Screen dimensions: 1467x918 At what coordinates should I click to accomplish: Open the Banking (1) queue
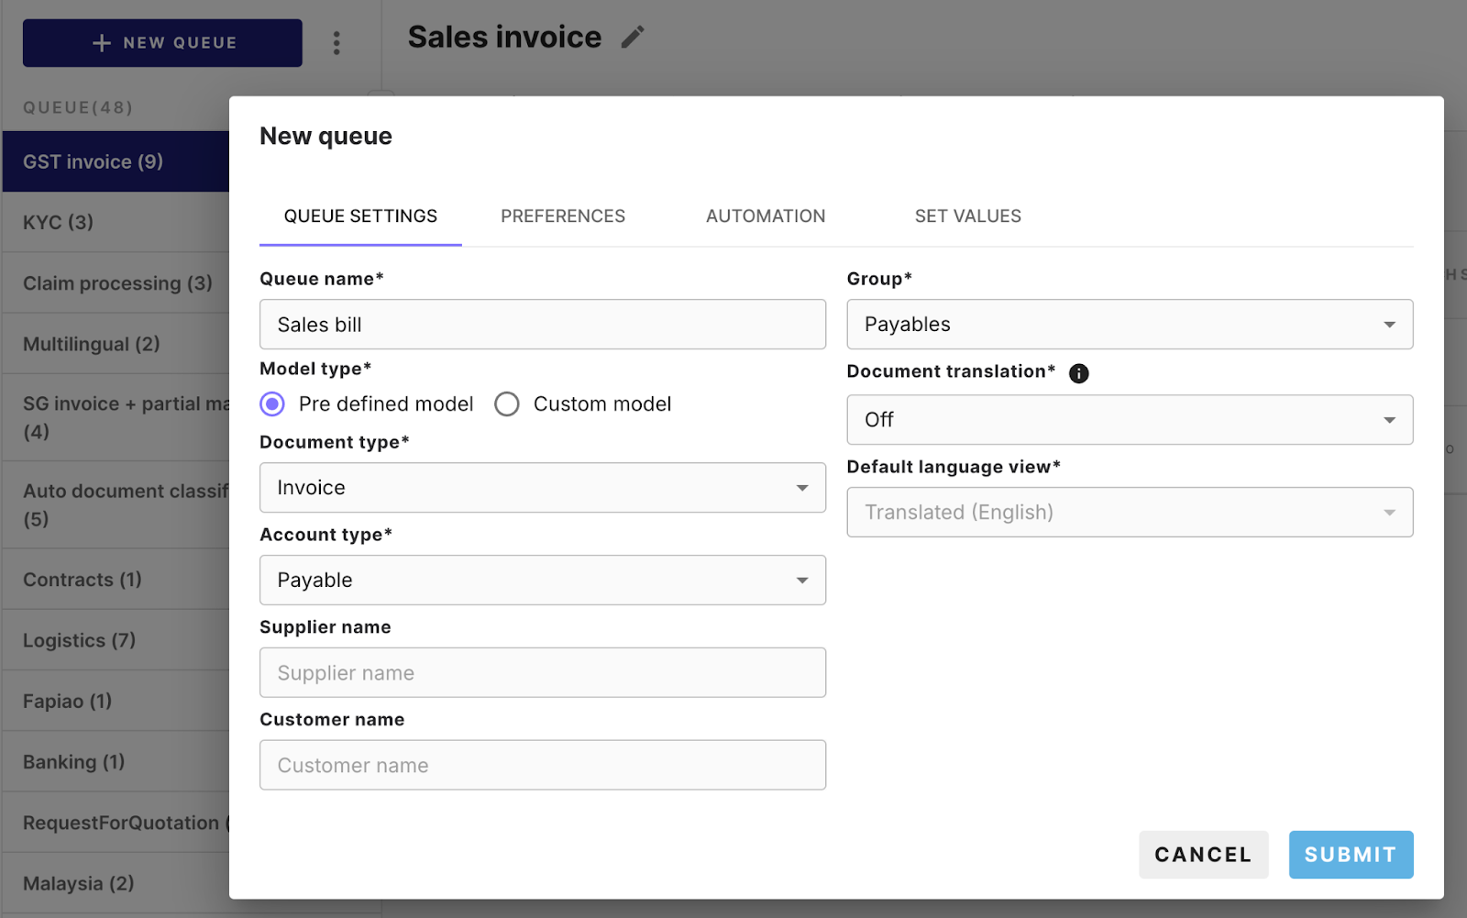tap(116, 762)
